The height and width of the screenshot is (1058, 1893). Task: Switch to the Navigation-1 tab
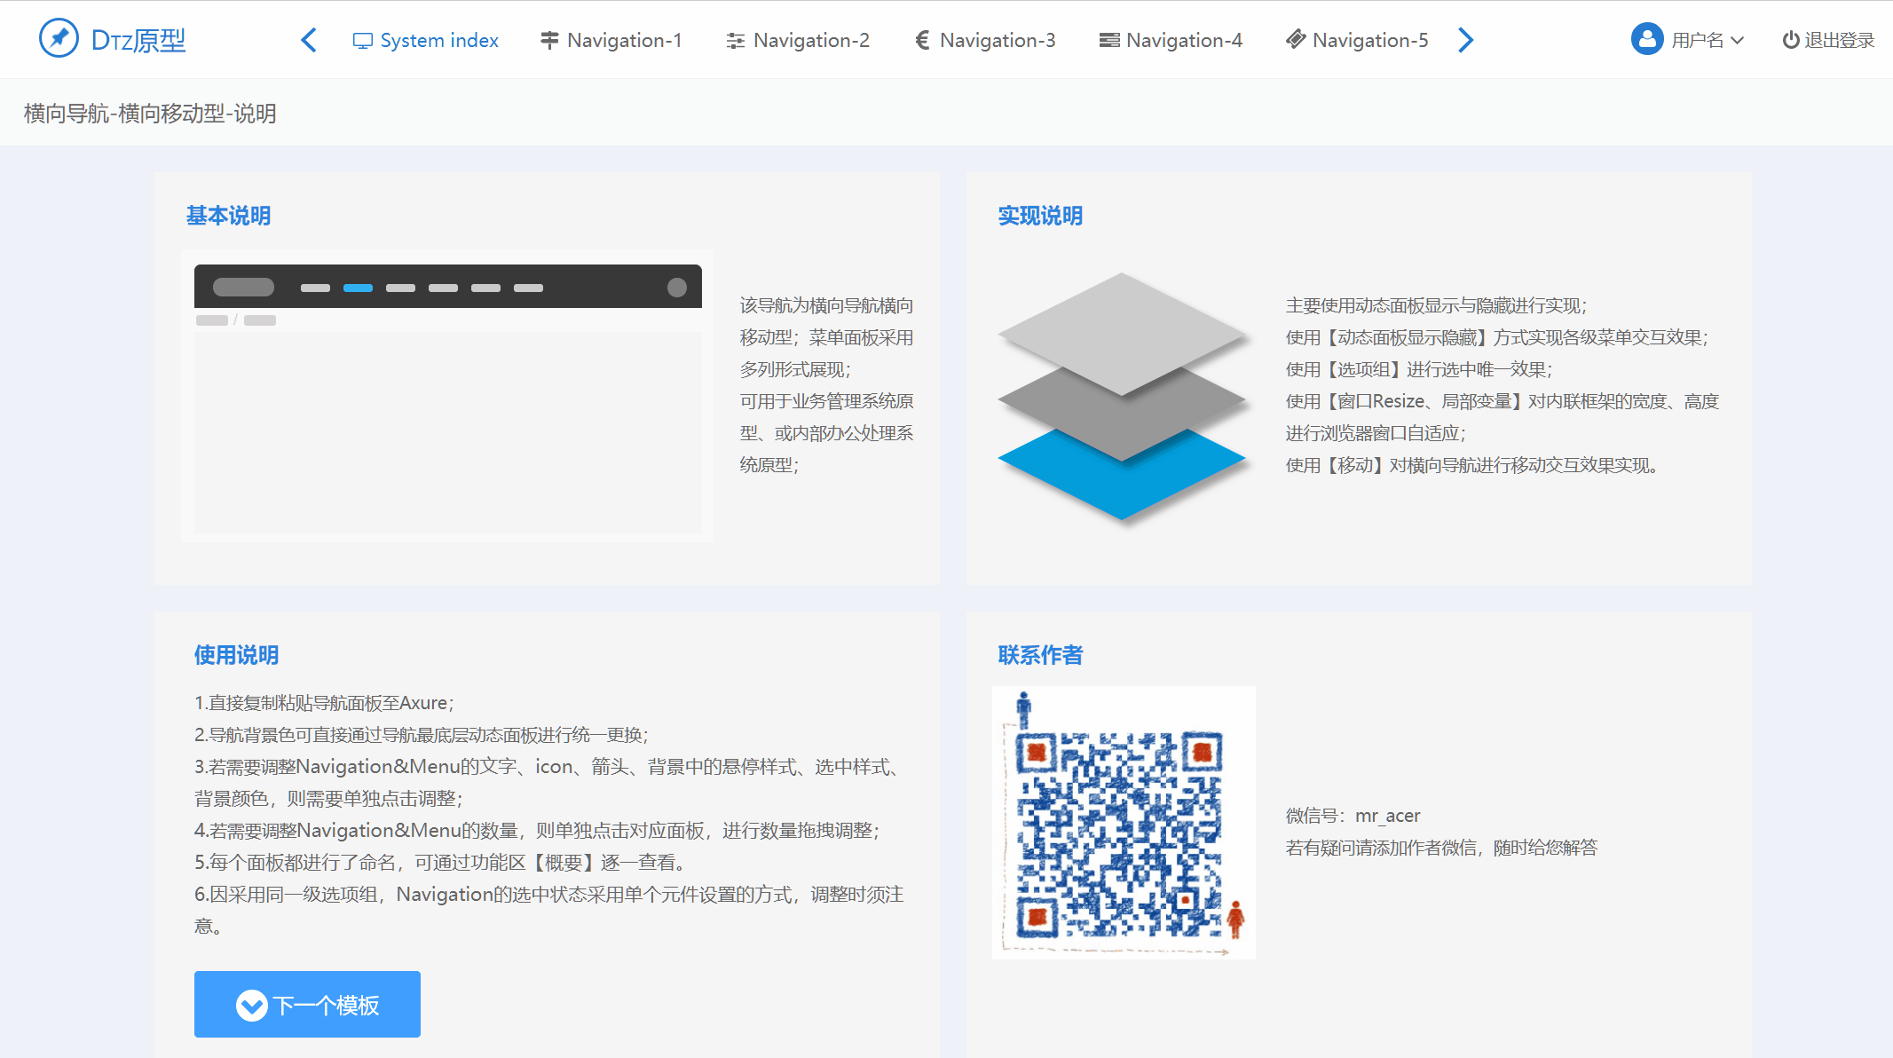click(611, 41)
